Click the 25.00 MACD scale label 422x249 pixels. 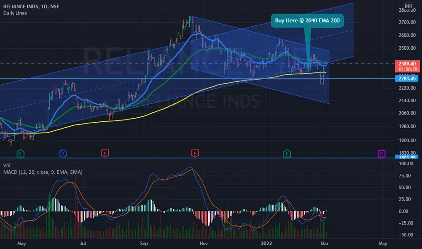point(405,199)
